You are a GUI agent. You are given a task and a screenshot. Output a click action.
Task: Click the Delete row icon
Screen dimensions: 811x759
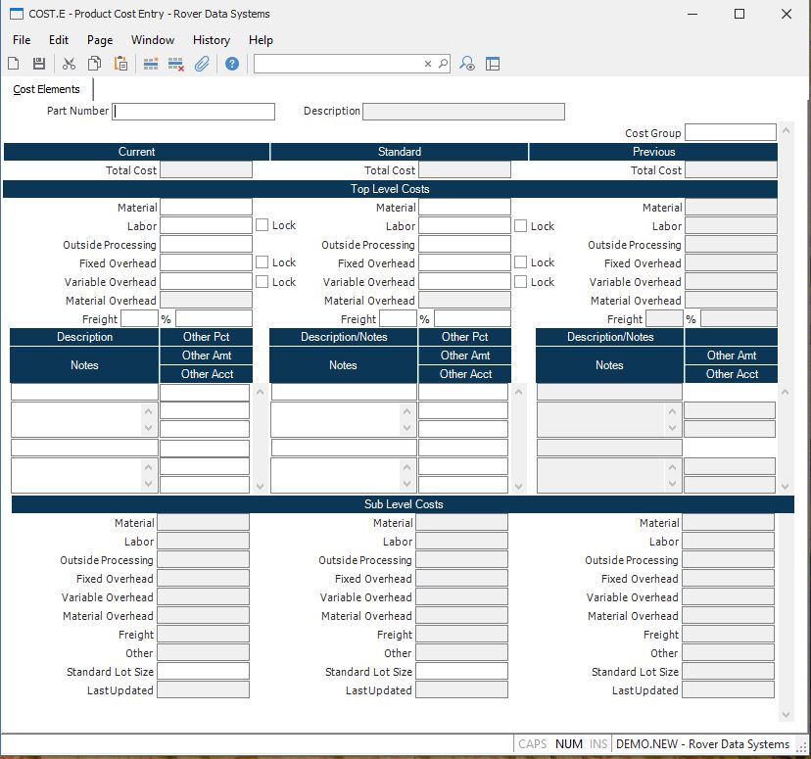point(176,64)
